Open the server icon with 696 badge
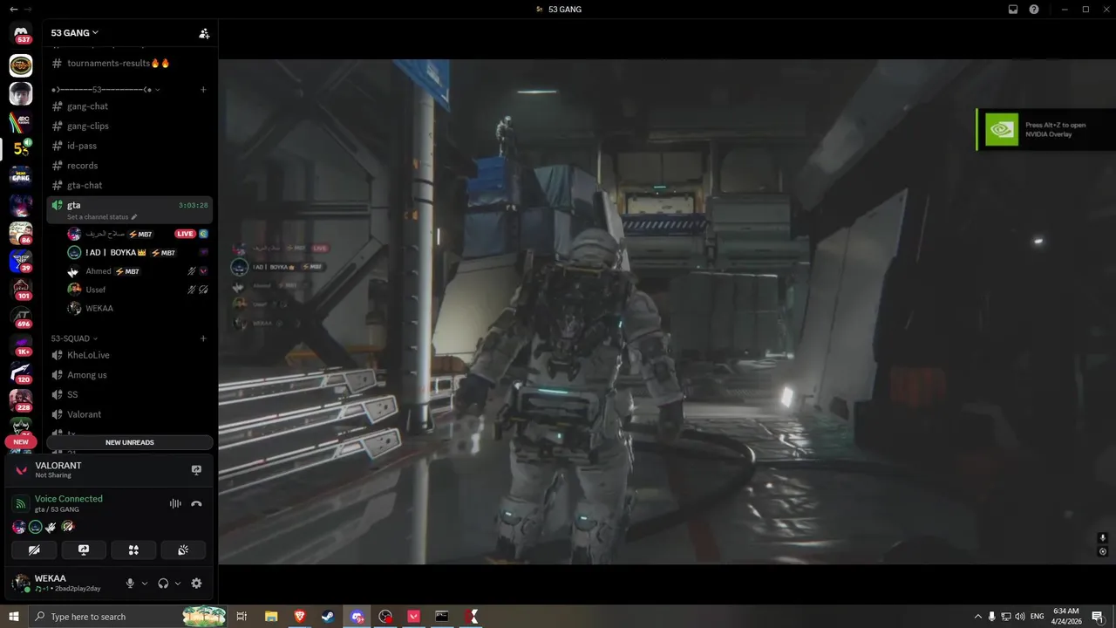This screenshot has height=628, width=1116. 21,317
